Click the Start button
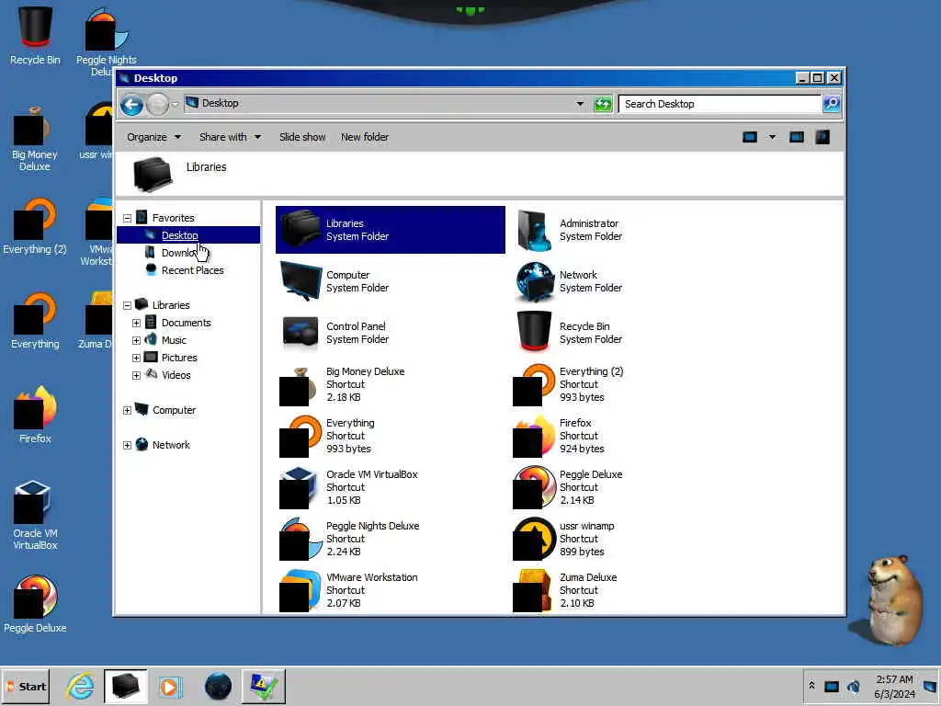The width and height of the screenshot is (941, 706). click(x=27, y=686)
